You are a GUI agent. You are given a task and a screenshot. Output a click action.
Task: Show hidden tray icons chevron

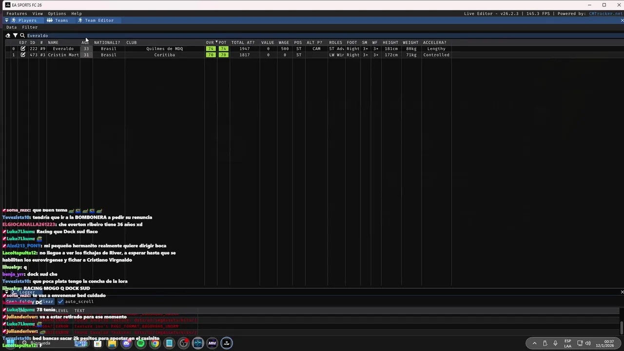click(534, 343)
